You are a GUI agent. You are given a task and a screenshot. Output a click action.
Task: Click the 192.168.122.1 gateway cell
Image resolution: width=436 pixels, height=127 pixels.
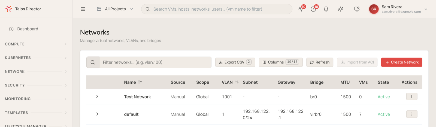tap(290, 114)
